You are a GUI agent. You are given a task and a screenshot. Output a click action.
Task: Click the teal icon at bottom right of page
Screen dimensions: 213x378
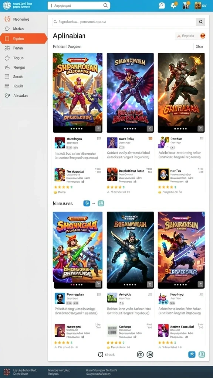pyautogui.click(x=202, y=354)
